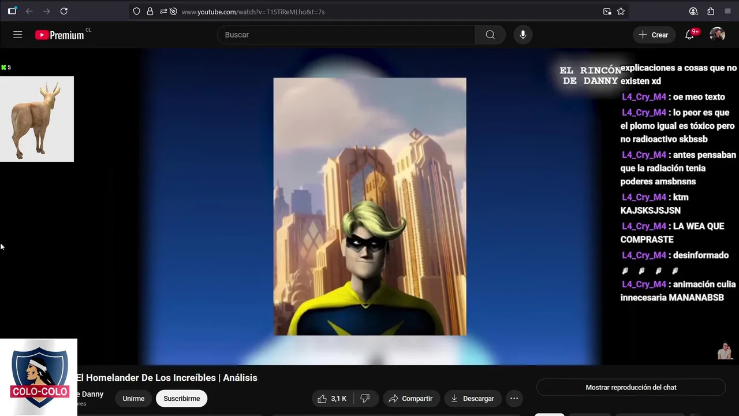Click chat message 'oe meo texto'

coord(673,97)
